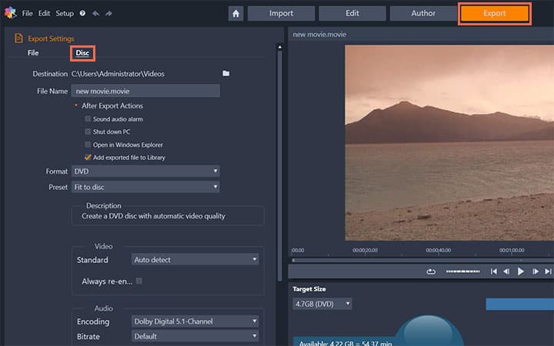Open the Target Size 4.7GB dropdown
Screen dimensions: 554x346
[322, 304]
